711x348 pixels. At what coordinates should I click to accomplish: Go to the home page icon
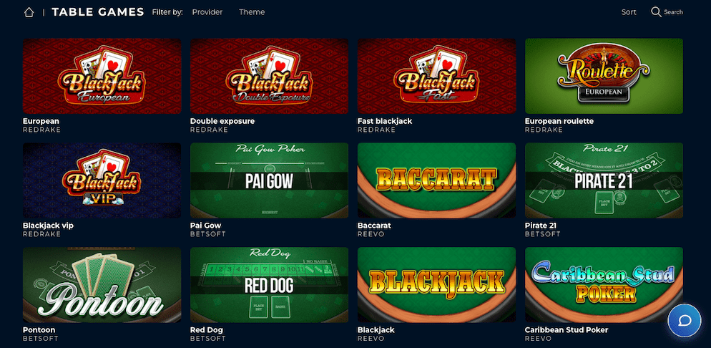[x=29, y=12]
